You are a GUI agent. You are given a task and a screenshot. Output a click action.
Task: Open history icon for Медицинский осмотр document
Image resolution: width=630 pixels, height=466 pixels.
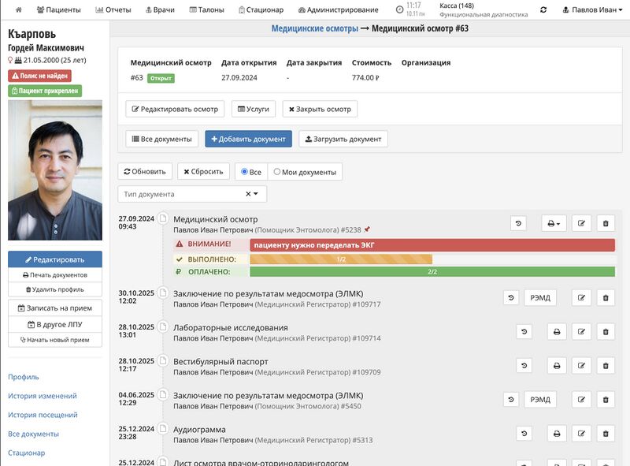click(x=518, y=223)
